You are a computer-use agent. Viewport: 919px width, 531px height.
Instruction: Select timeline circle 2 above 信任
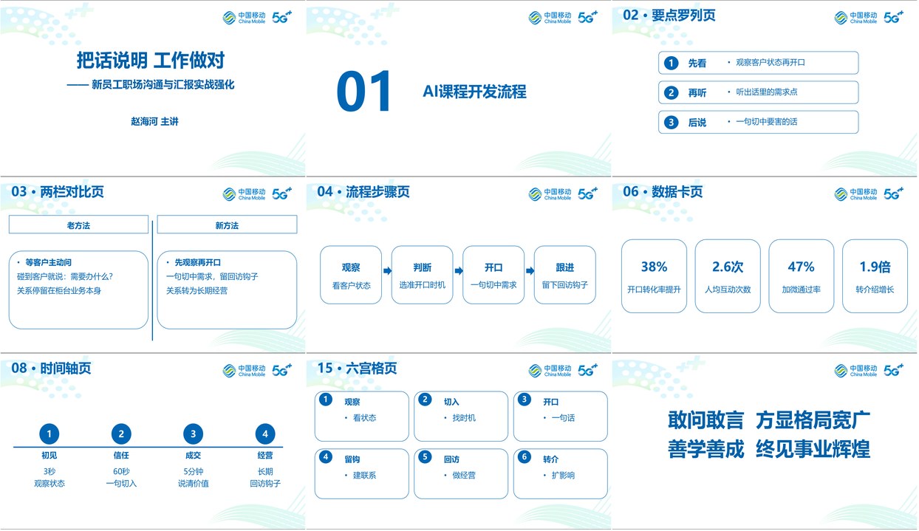121,434
